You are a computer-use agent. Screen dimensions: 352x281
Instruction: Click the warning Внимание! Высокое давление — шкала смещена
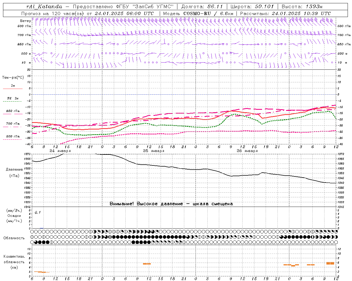tap(171, 204)
